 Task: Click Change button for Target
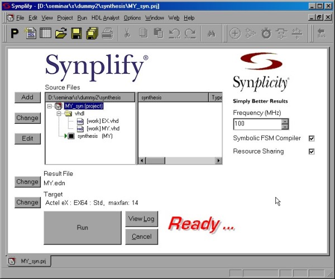(27, 203)
